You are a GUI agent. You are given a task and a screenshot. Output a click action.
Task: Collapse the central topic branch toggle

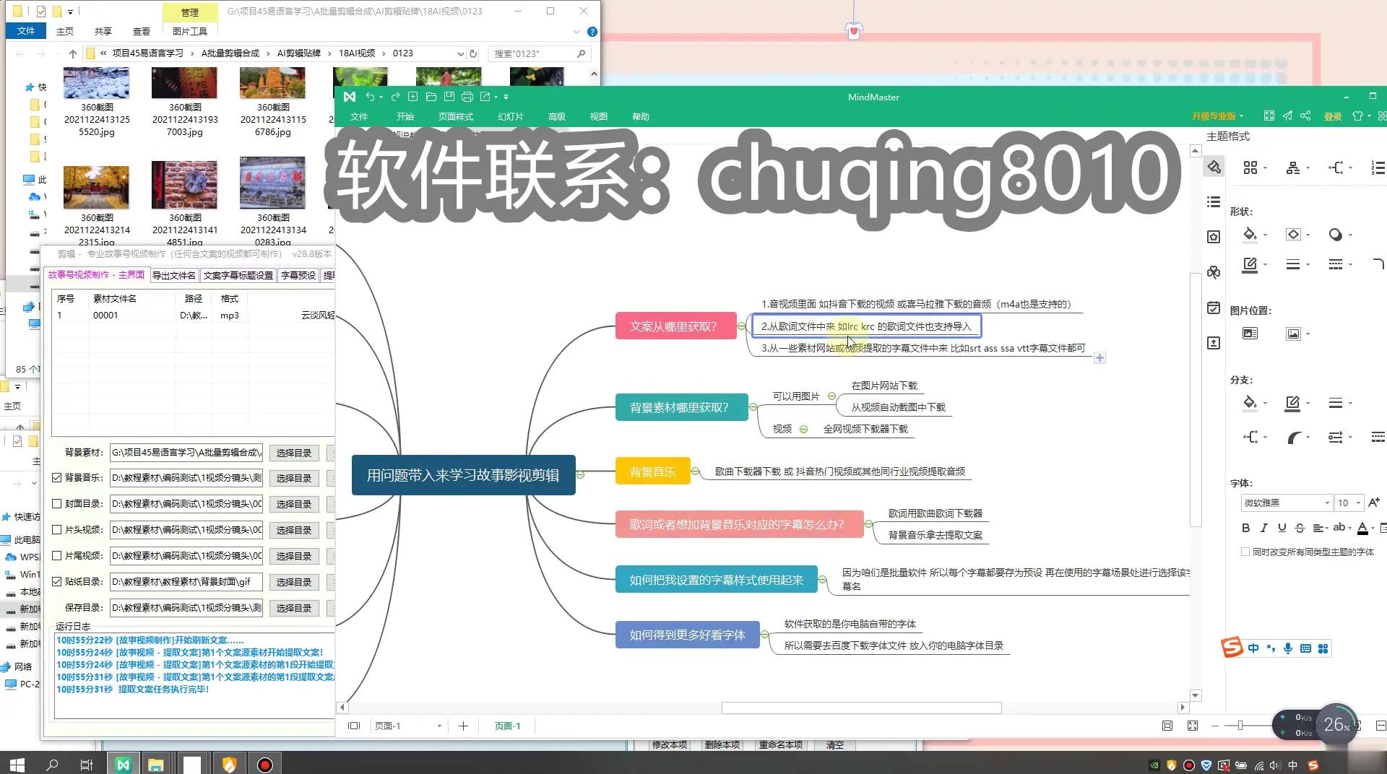580,475
